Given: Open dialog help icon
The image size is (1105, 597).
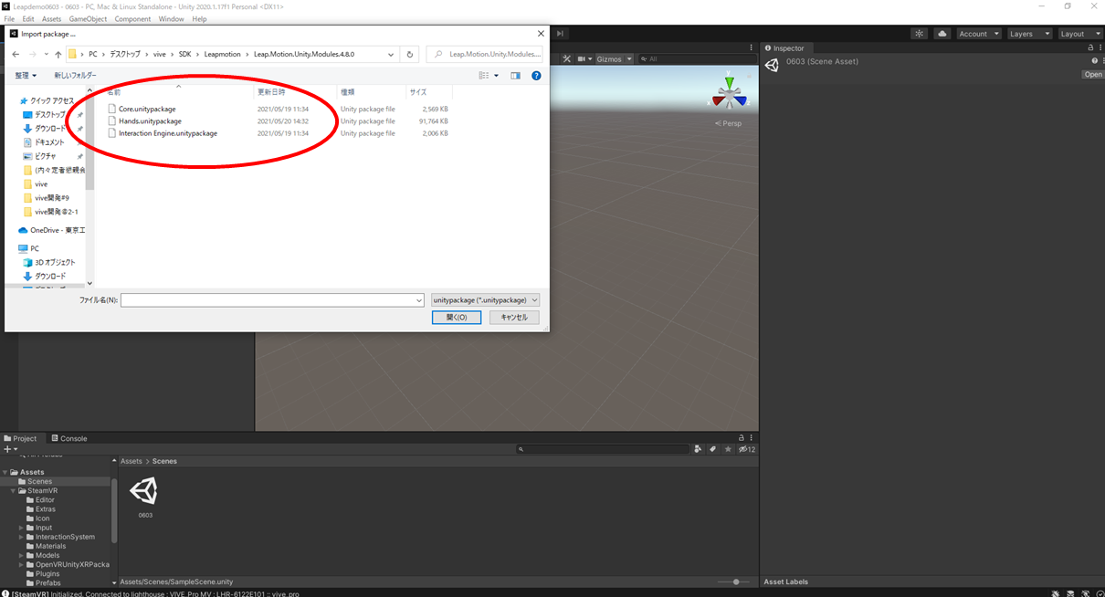Looking at the screenshot, I should [x=536, y=76].
